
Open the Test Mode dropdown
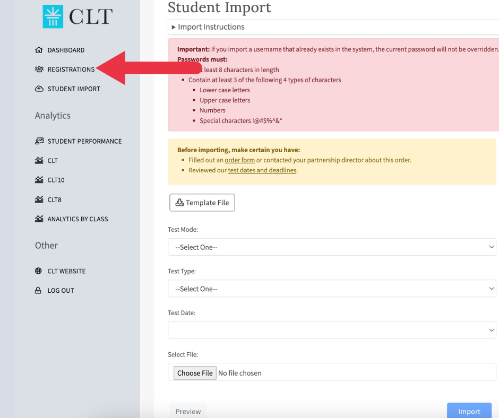[332, 247]
